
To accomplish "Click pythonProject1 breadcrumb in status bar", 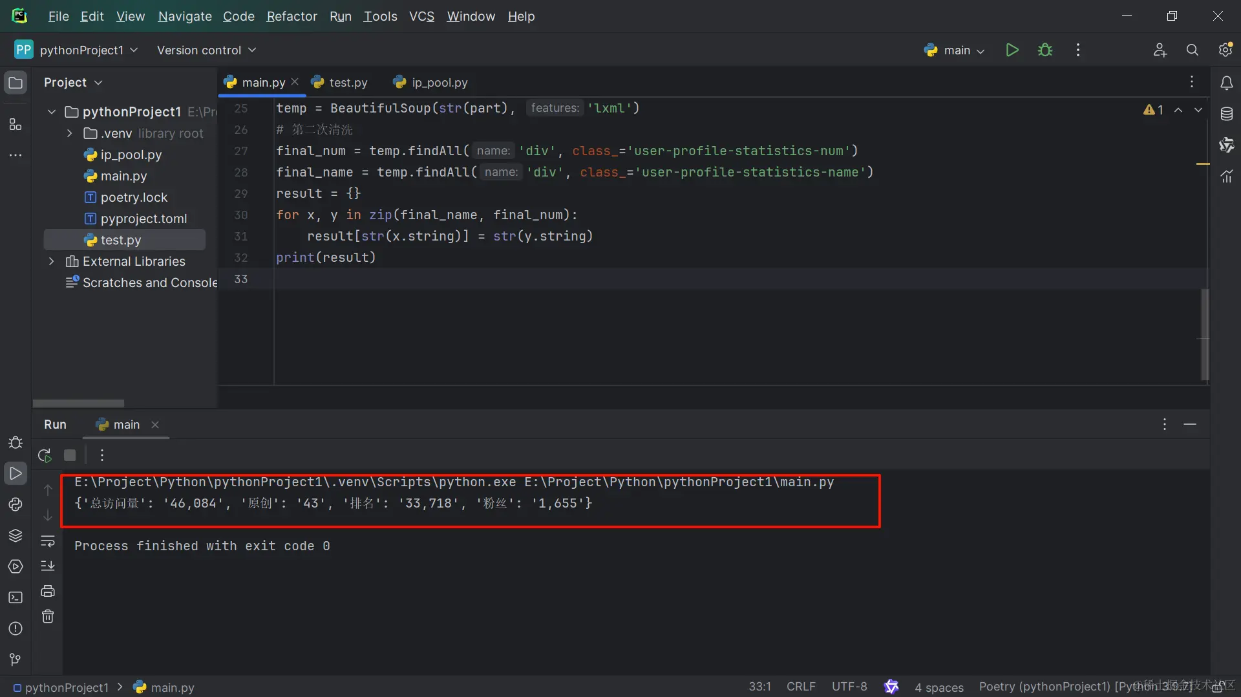I will point(61,687).
